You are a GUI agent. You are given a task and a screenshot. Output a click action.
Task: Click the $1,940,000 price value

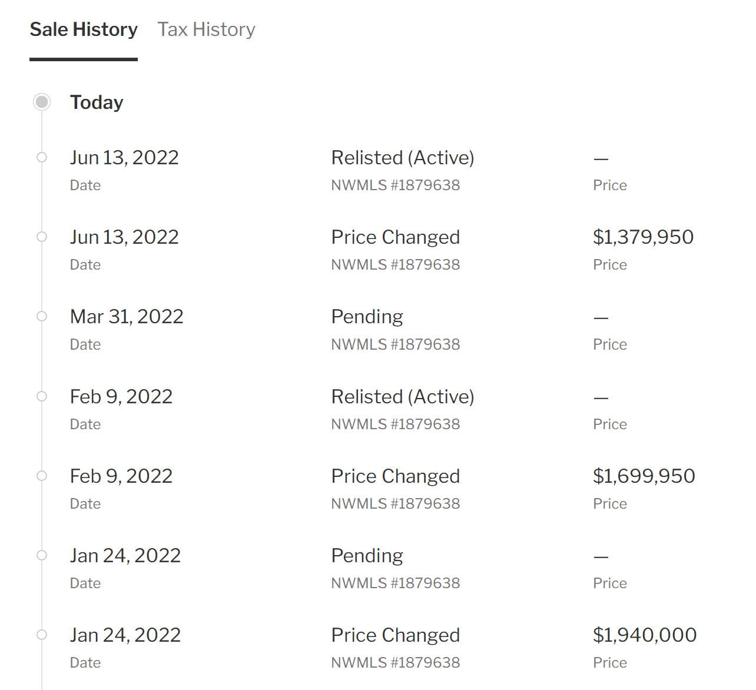click(x=645, y=635)
